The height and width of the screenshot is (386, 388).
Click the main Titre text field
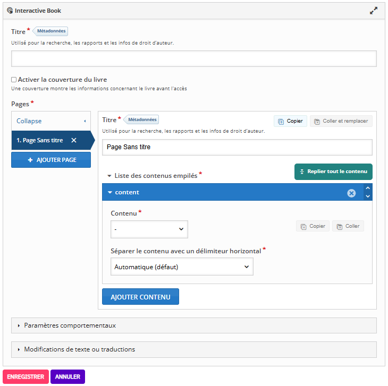193,58
